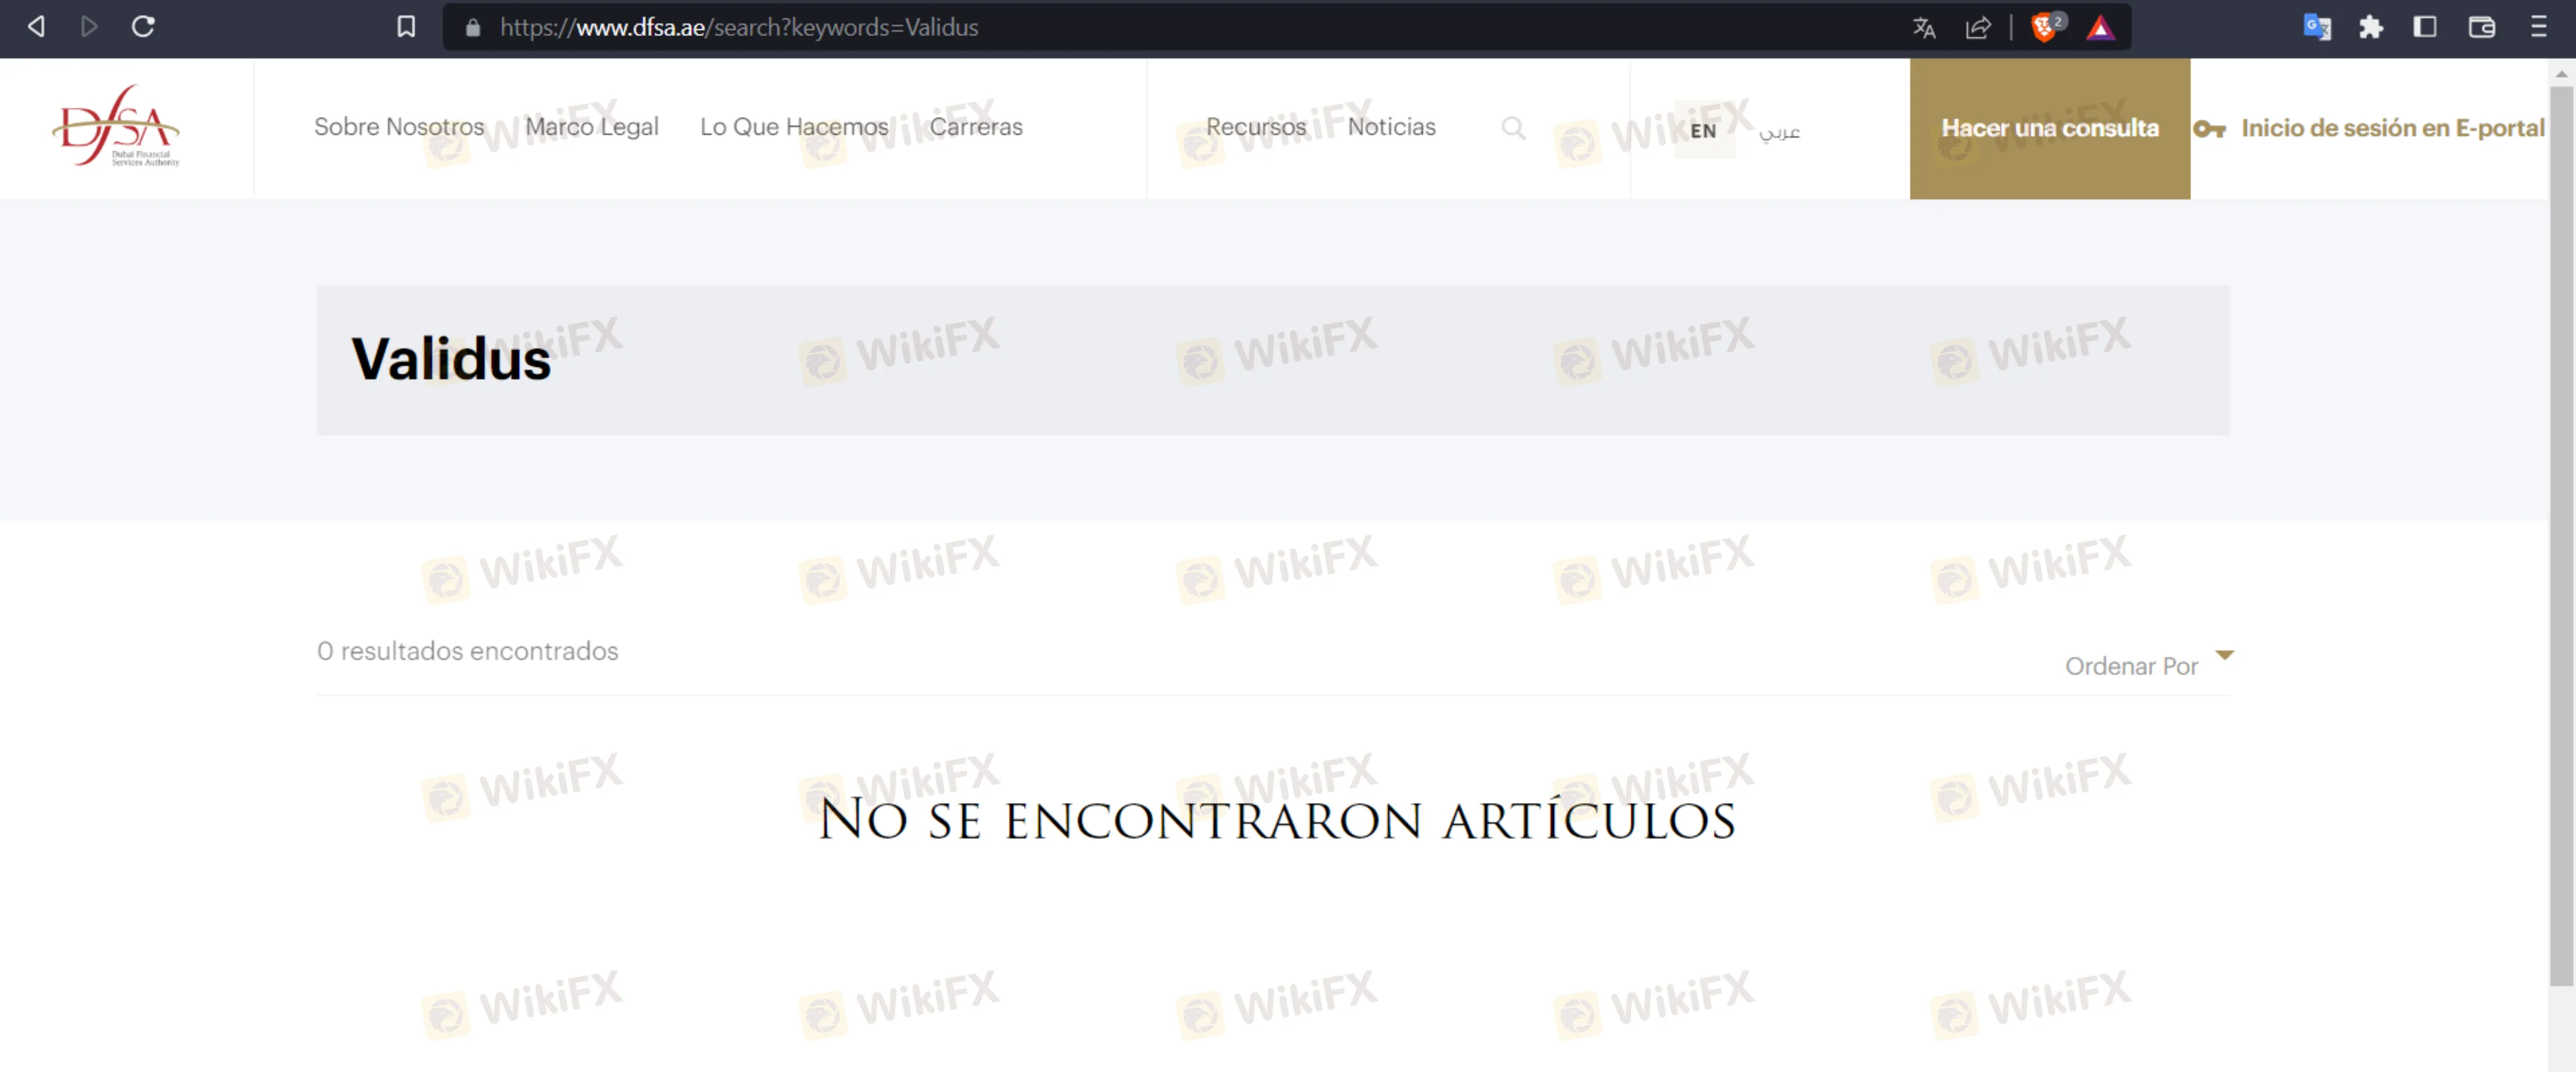Screen dimensions: 2576x1072
Task: Toggle the browser sidebar panel icon
Action: [x=2424, y=27]
